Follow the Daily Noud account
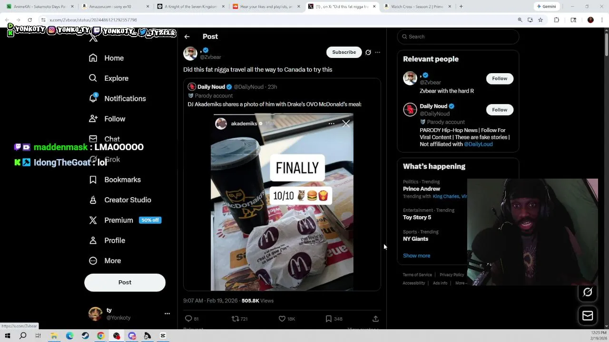The height and width of the screenshot is (342, 609). (x=500, y=110)
